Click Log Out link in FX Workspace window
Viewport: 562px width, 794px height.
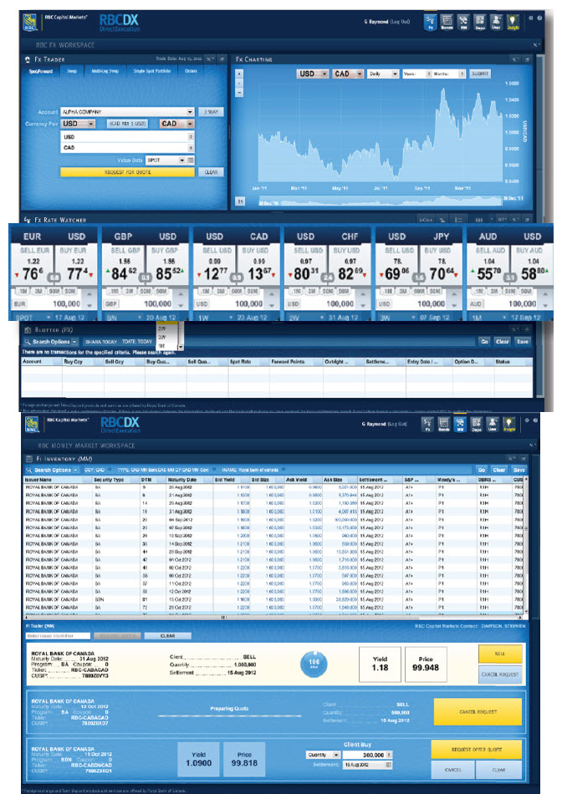pos(399,22)
